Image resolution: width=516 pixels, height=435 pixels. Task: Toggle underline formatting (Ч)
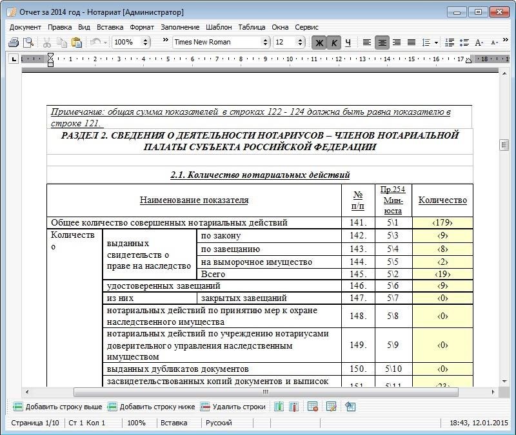point(348,43)
